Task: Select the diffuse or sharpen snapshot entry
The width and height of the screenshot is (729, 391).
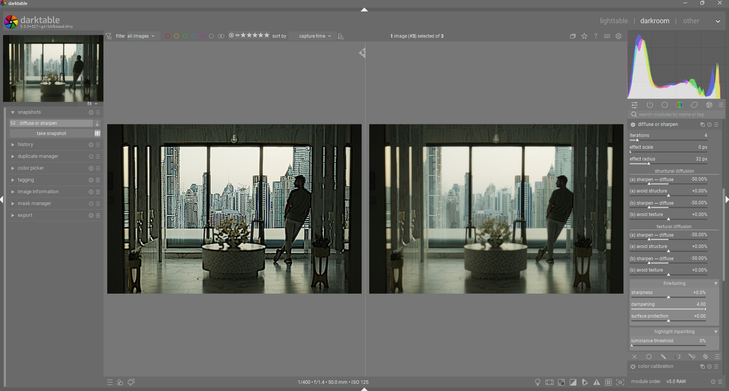Action: (x=51, y=123)
